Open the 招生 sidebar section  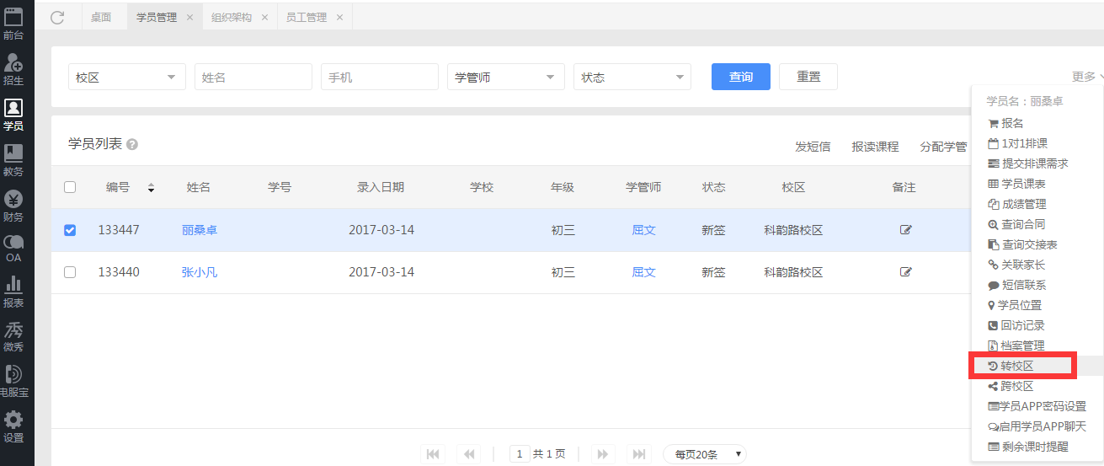(13, 68)
